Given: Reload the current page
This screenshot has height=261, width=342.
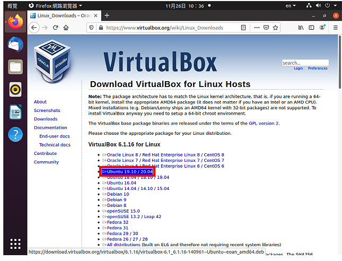Looking at the screenshot, I should (x=55, y=28).
